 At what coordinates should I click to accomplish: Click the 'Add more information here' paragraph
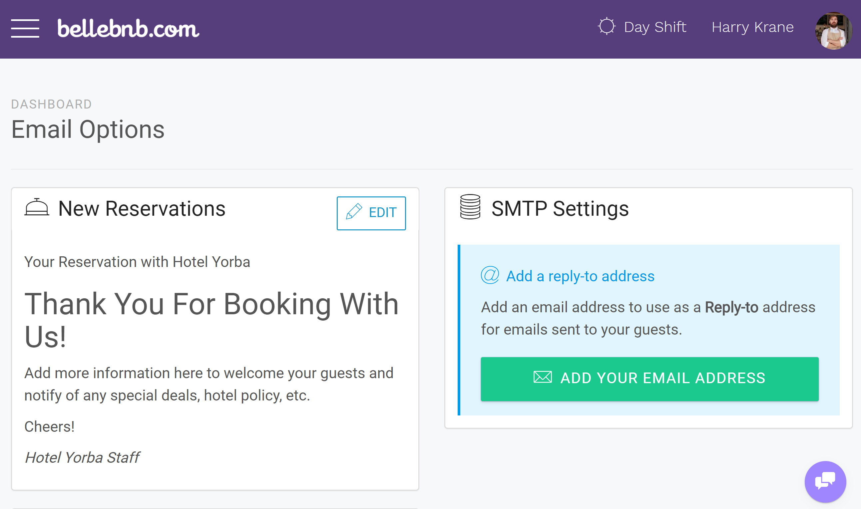209,384
